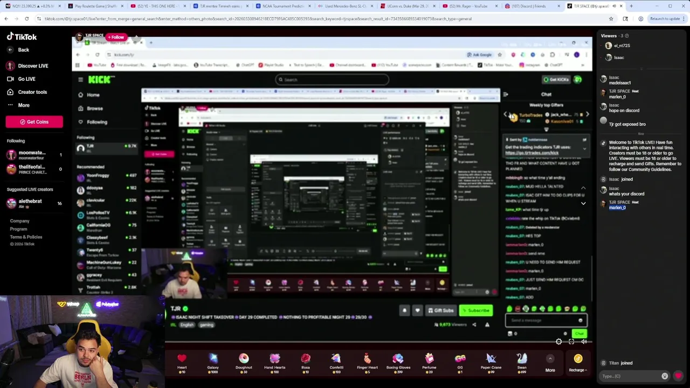
Task: Open the Company footer link
Action: pyautogui.click(x=19, y=221)
